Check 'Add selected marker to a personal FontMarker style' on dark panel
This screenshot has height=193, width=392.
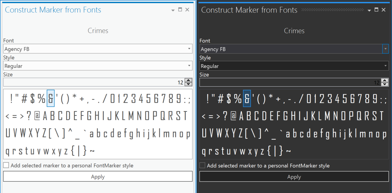pos(202,166)
